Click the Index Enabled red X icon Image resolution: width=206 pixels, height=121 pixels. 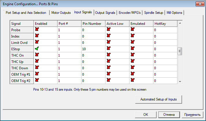(x=37, y=36)
